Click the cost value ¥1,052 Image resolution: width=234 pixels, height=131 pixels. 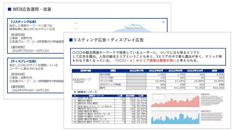click(200, 88)
